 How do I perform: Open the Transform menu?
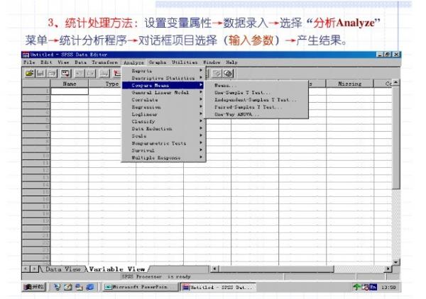(x=104, y=62)
